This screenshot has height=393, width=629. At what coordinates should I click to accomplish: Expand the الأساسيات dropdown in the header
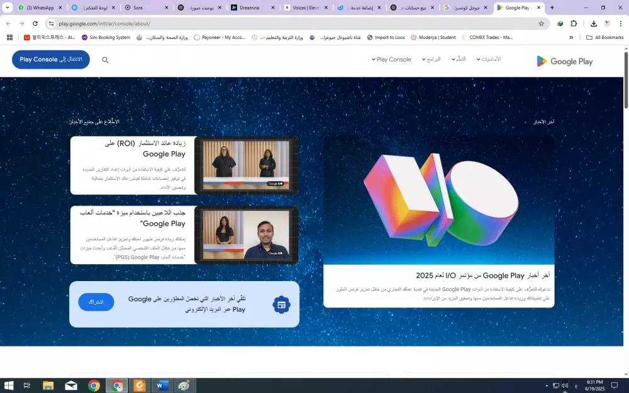490,59
